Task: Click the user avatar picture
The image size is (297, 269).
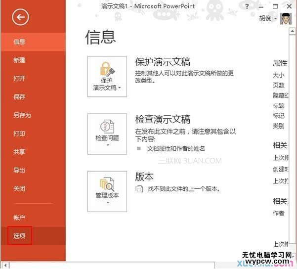Action: coord(286,19)
